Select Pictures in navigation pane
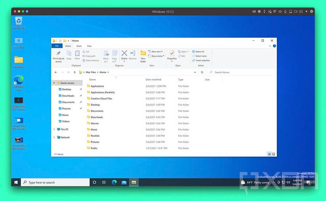The width and height of the screenshot is (326, 201). (66, 109)
